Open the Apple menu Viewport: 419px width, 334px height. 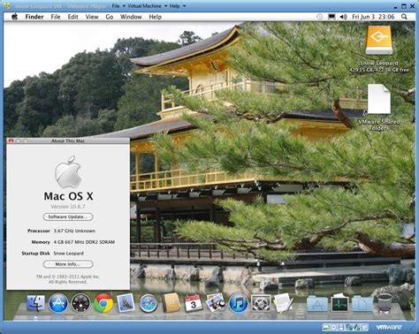14,17
